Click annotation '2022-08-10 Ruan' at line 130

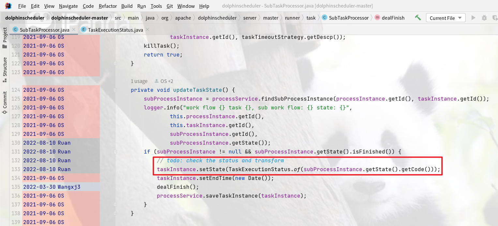(x=47, y=143)
